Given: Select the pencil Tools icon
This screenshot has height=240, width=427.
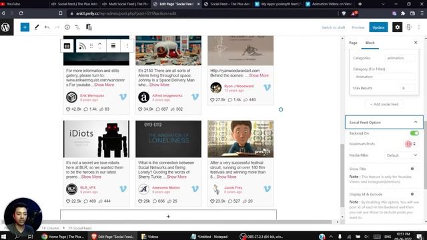Looking at the screenshot, I should 37,27.
